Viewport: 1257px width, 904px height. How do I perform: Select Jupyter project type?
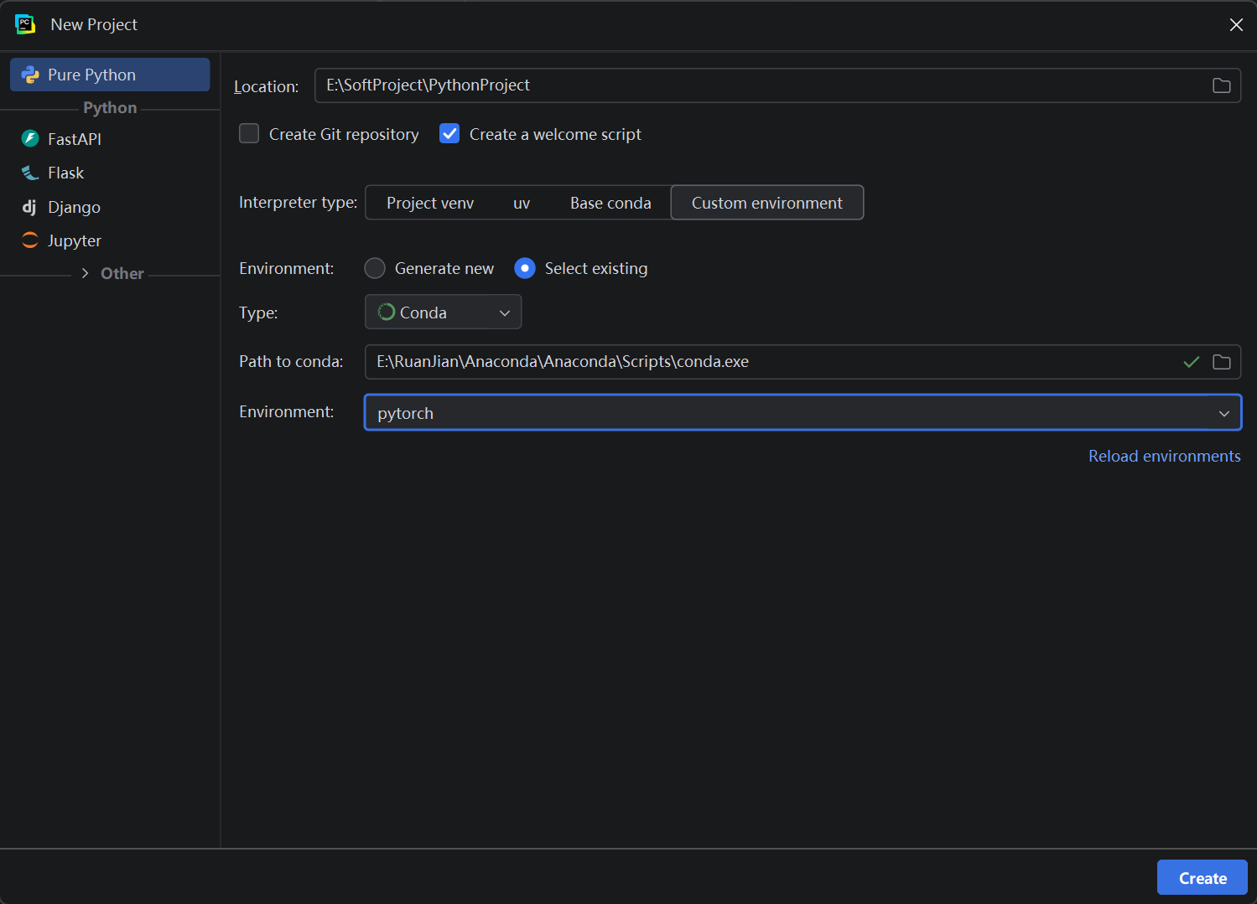[x=110, y=240]
